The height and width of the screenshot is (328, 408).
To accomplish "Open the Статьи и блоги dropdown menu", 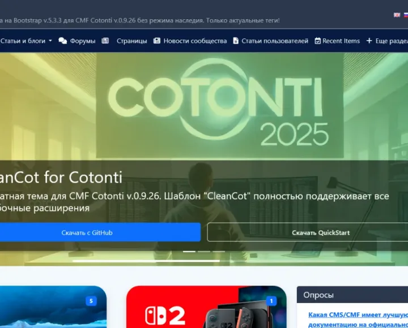I will pyautogui.click(x=25, y=41).
